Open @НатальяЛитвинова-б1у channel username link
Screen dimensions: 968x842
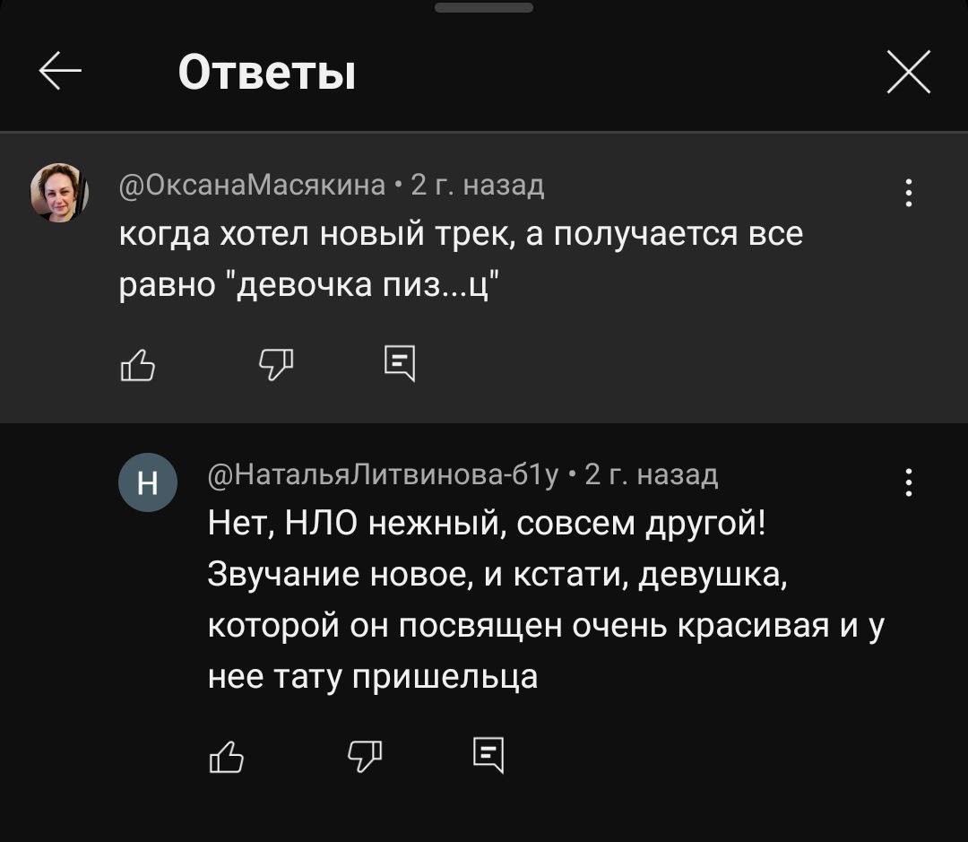click(383, 473)
